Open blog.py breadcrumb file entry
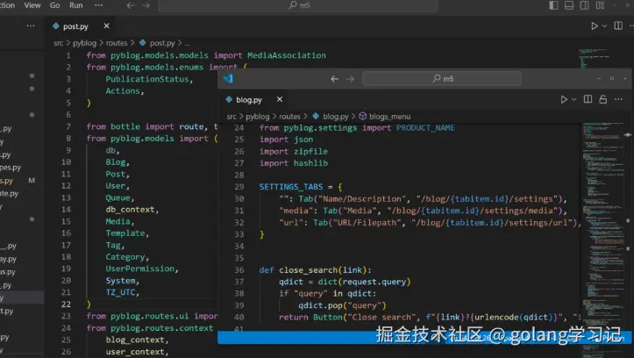The height and width of the screenshot is (358, 634). tap(336, 117)
